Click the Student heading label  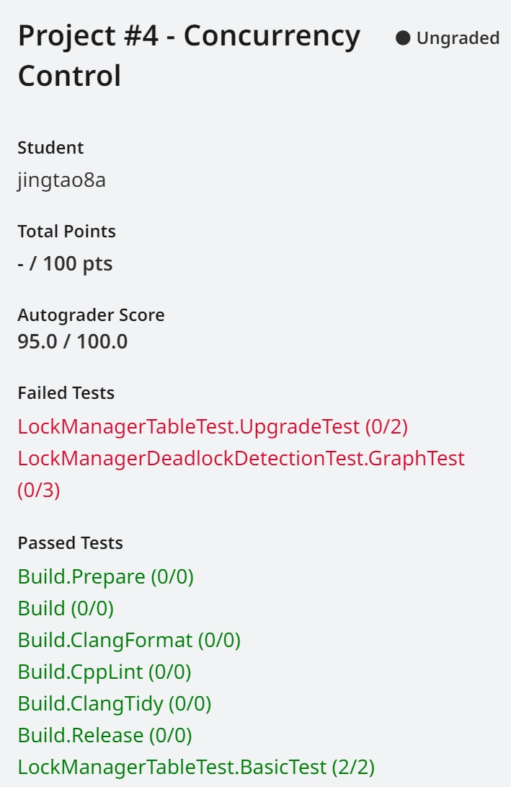(50, 148)
